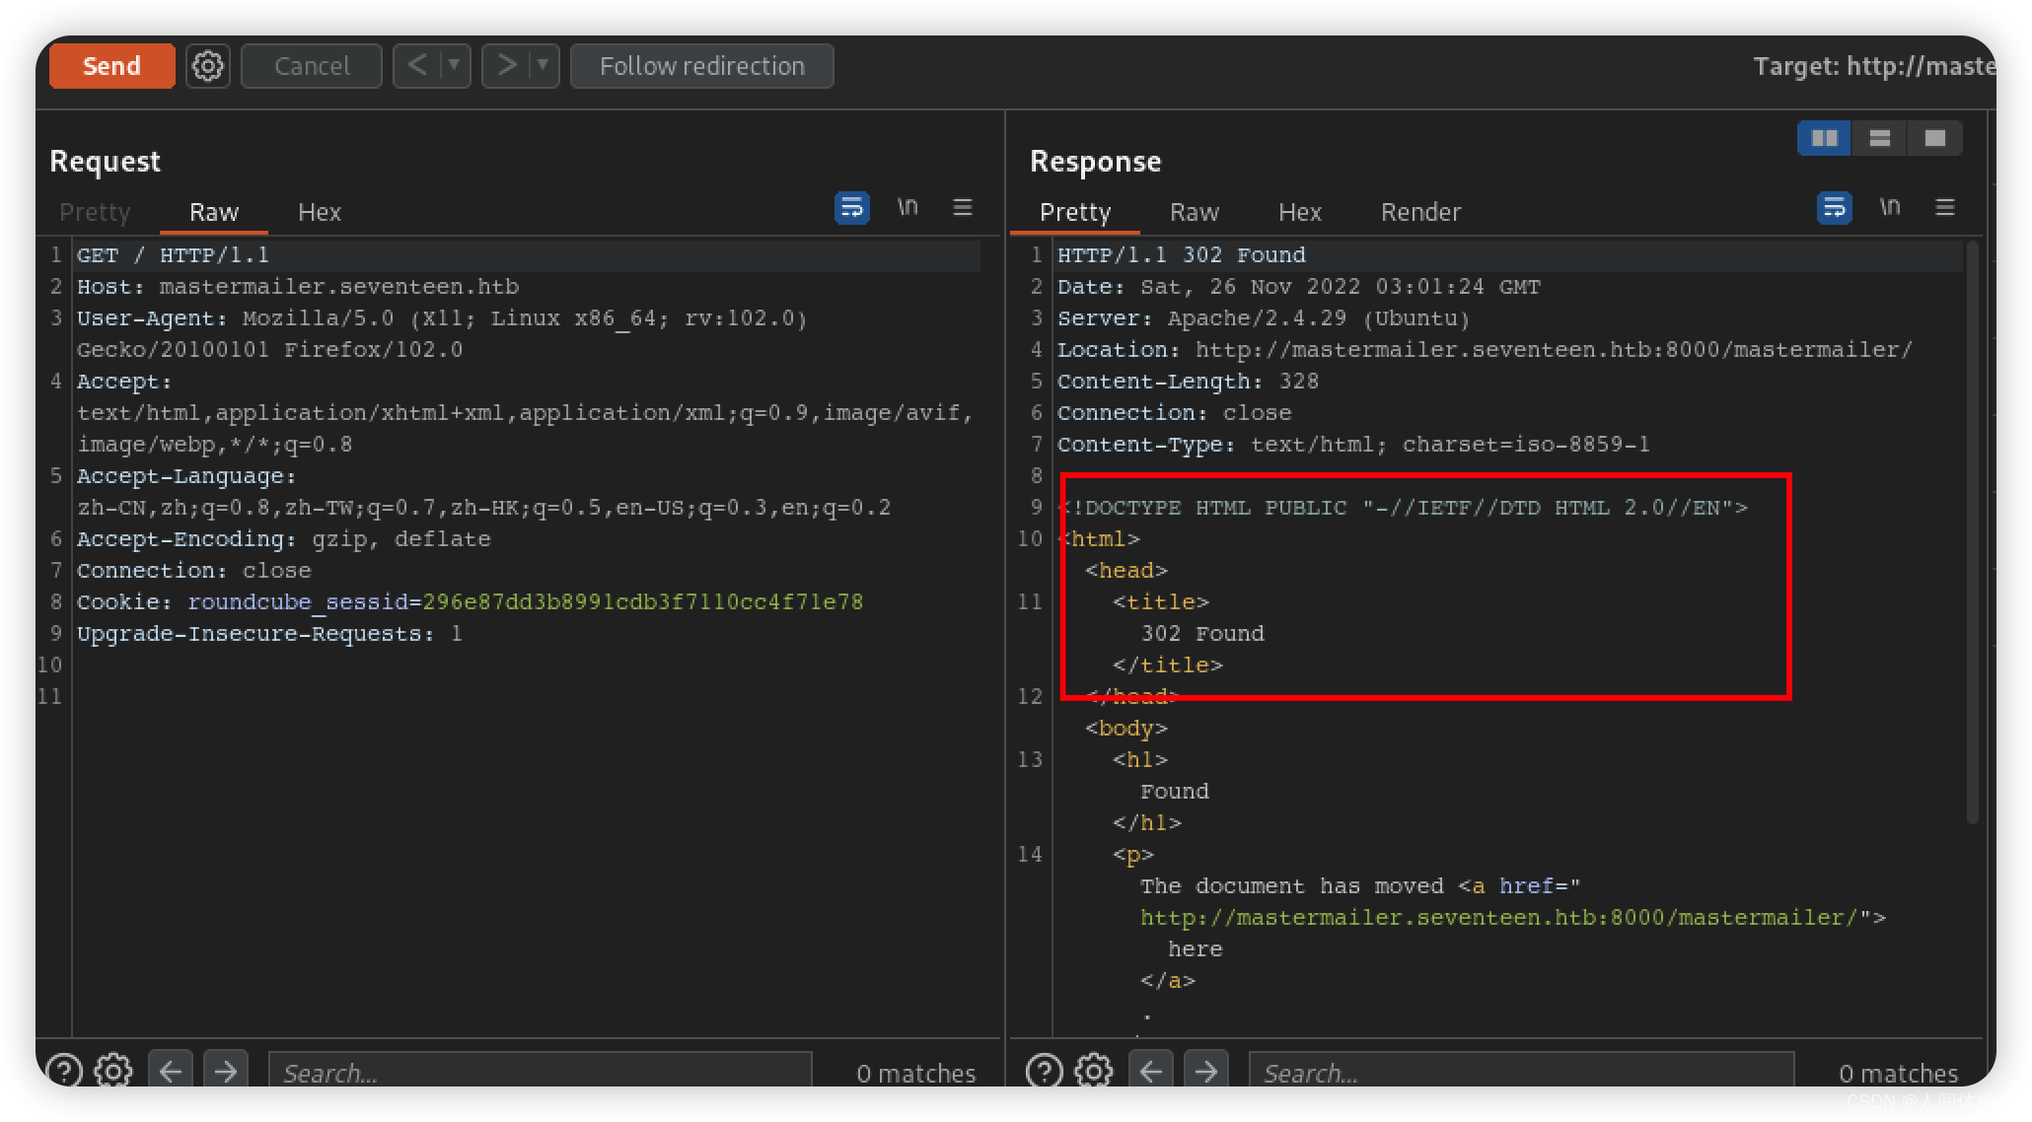
Task: Open Request search settings gear
Action: (x=113, y=1071)
